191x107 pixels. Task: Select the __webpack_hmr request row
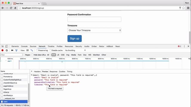[14, 98]
